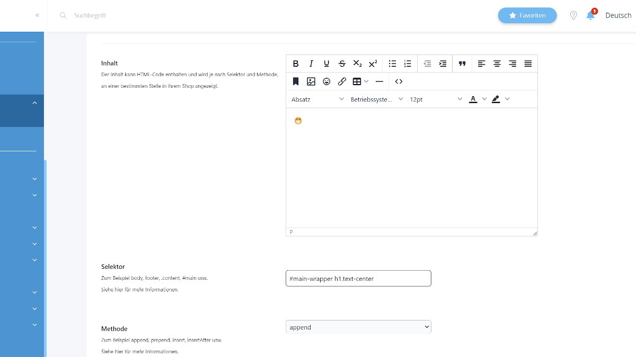Align text right

513,63
